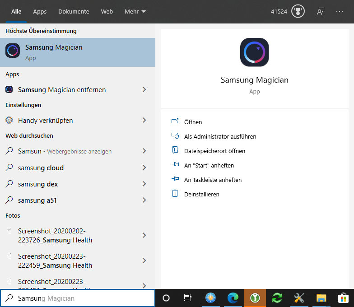Expand the samsung dex chevron

coord(144,184)
